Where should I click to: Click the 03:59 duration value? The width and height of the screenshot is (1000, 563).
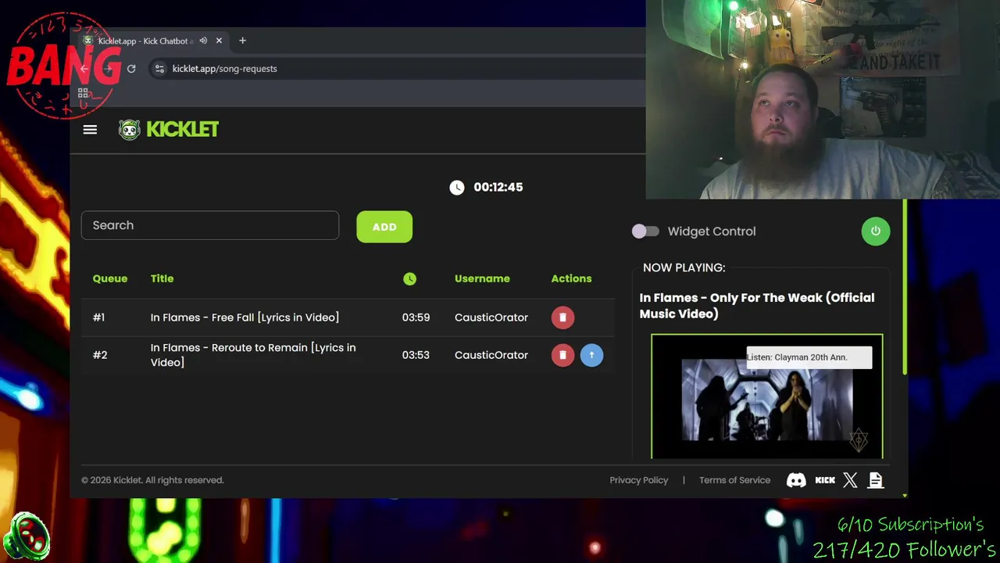(416, 317)
